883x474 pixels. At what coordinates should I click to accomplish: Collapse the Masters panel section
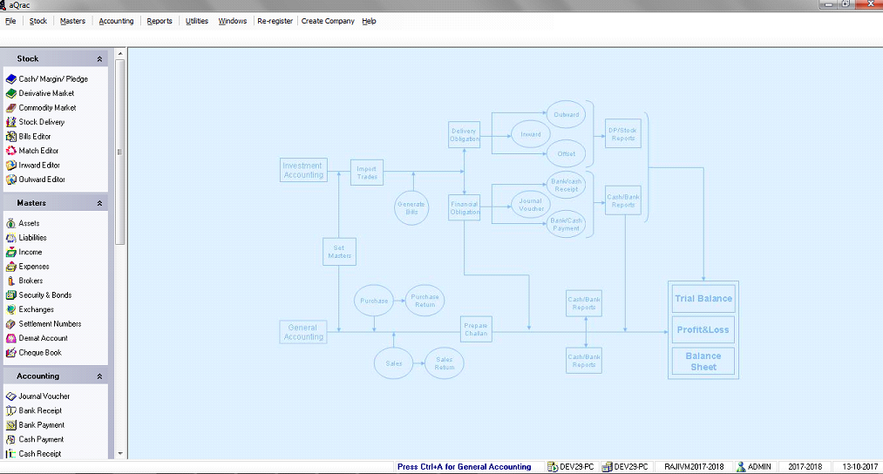[99, 203]
